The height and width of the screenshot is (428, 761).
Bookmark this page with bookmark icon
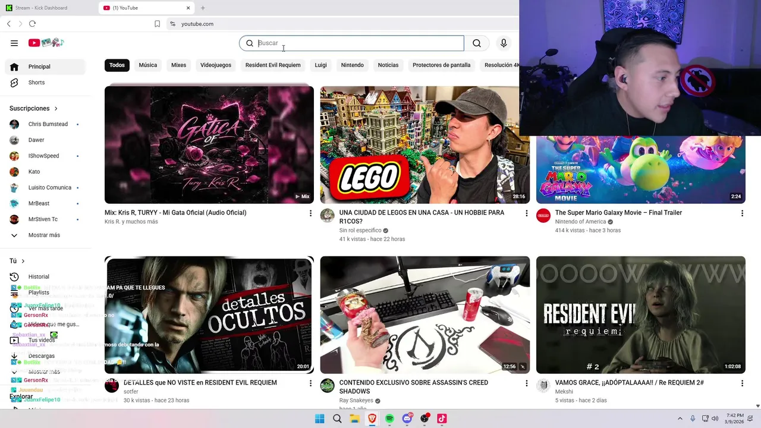tap(157, 24)
